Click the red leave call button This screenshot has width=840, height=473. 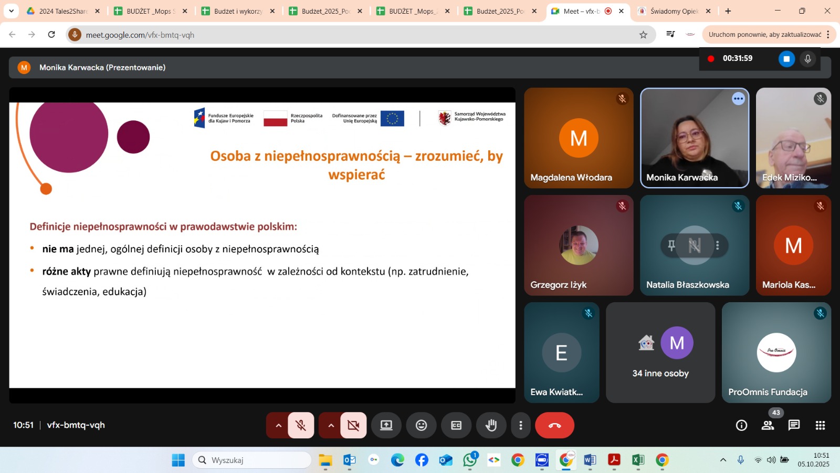click(554, 425)
